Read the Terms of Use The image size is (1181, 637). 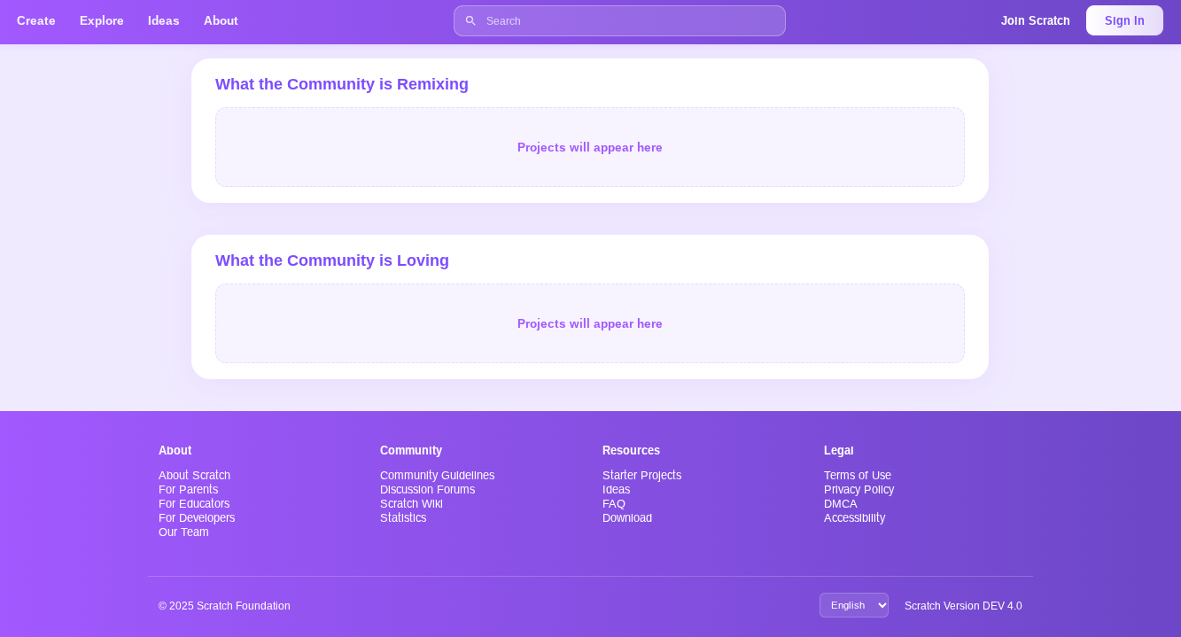coord(857,475)
